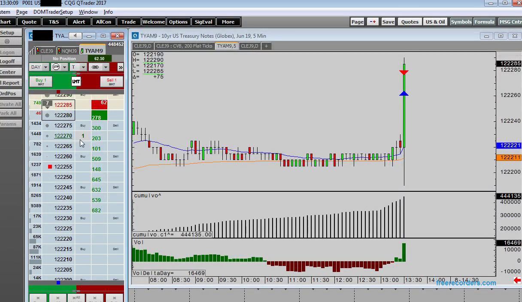Click the Trade toolbar button
This screenshot has width=522, height=302.
(128, 22)
